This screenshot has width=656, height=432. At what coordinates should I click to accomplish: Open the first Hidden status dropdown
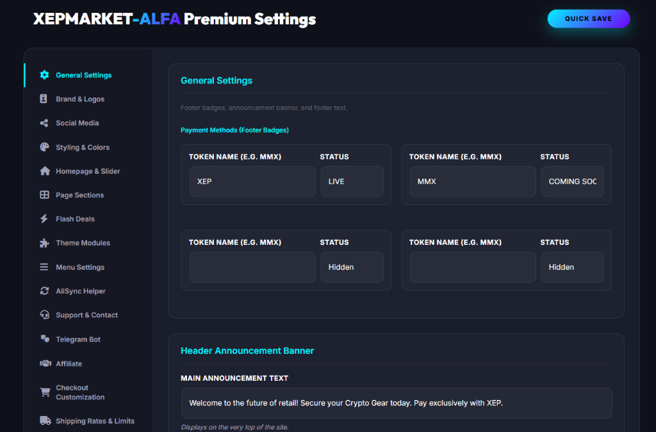point(352,267)
